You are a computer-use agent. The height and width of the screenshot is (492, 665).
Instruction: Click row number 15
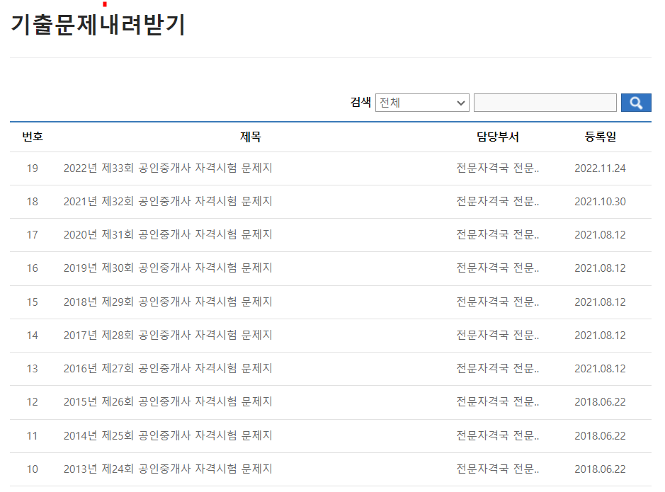tap(33, 302)
